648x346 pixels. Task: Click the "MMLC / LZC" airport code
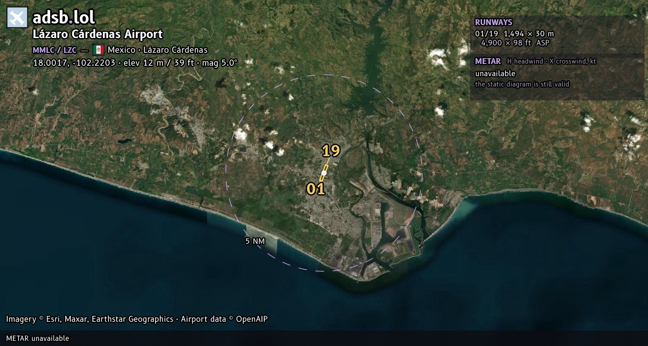coord(55,50)
